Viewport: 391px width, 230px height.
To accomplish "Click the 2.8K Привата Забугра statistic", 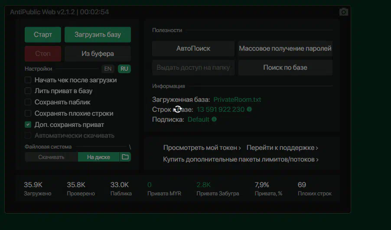I will coord(218,189).
